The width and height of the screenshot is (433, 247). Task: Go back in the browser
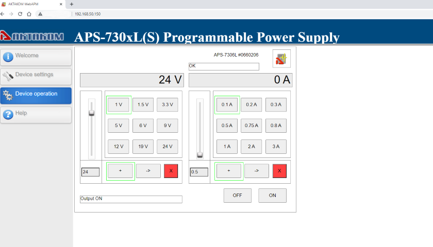[x=3, y=14]
